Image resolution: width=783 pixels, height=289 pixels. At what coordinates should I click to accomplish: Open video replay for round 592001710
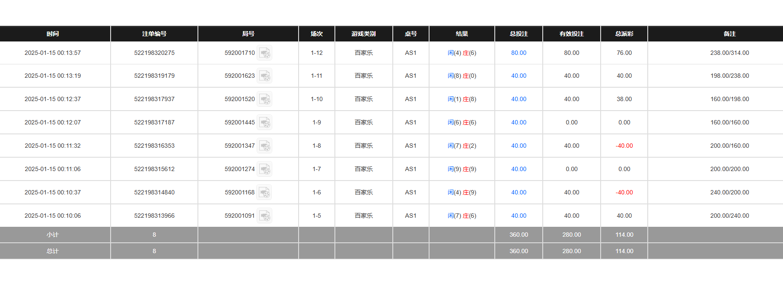pos(264,53)
